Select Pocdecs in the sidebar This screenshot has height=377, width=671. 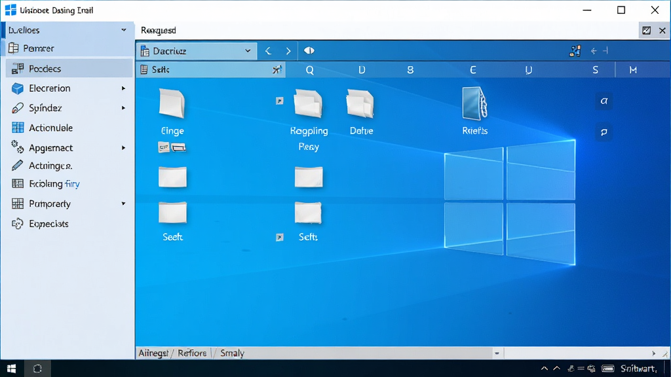tap(68, 68)
